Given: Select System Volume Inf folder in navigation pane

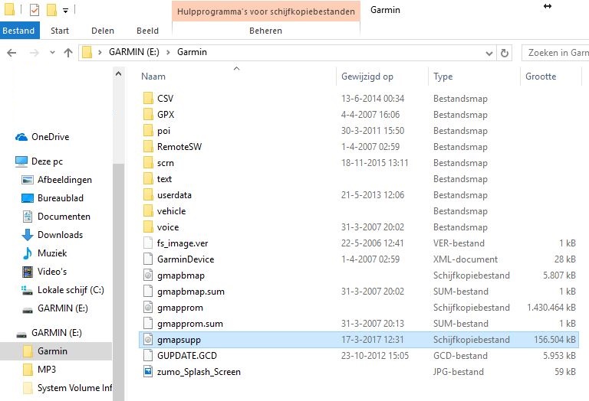Looking at the screenshot, I should click(74, 388).
